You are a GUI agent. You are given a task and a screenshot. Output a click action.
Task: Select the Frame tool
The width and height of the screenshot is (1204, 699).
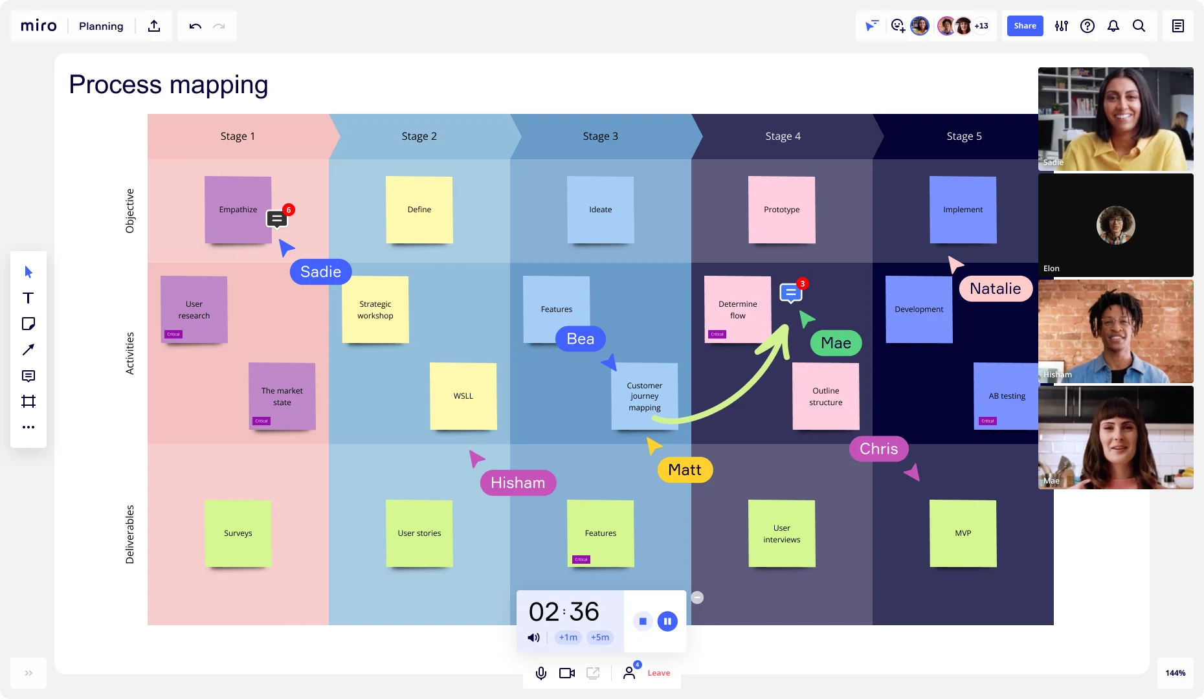point(28,401)
